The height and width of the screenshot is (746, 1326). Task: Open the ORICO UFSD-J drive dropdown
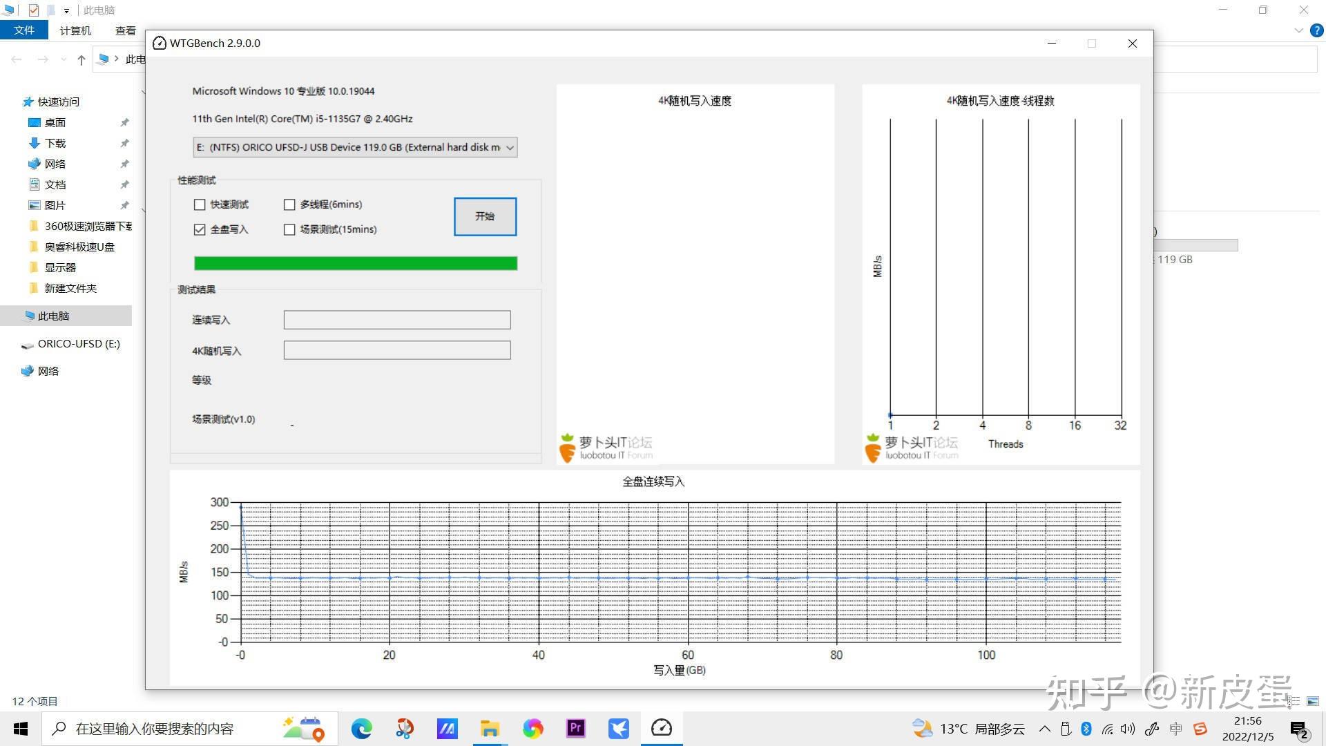pyautogui.click(x=510, y=147)
